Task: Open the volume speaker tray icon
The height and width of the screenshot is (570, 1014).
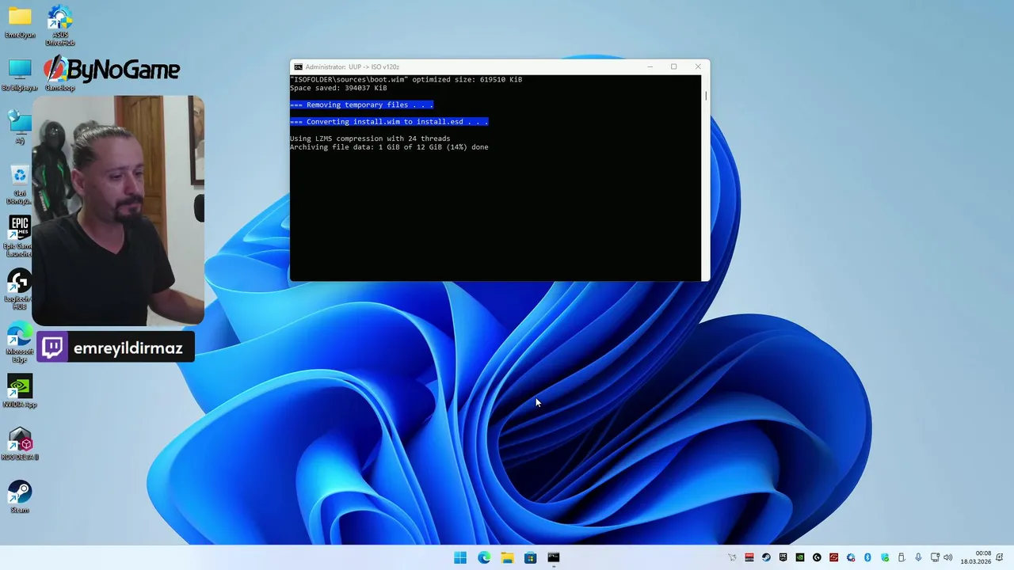Action: tap(948, 557)
